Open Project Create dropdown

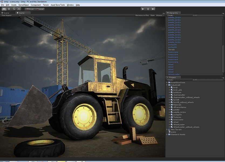[x=171, y=80]
